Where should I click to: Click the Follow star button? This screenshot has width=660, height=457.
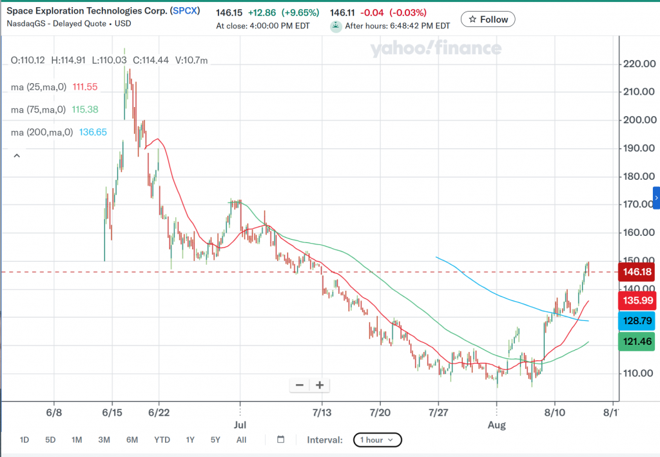click(x=488, y=19)
